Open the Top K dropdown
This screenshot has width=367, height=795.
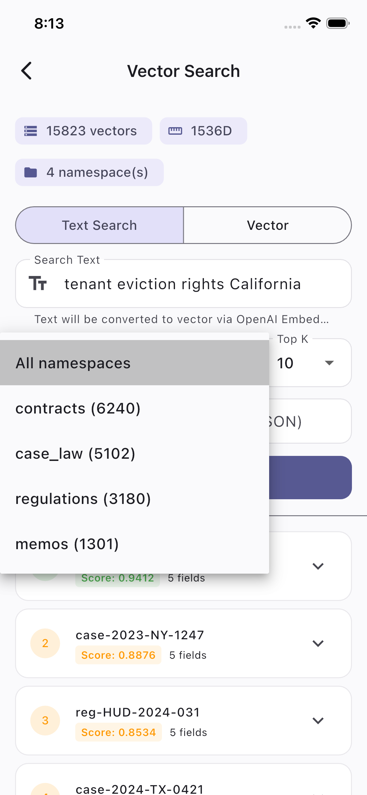pos(311,363)
